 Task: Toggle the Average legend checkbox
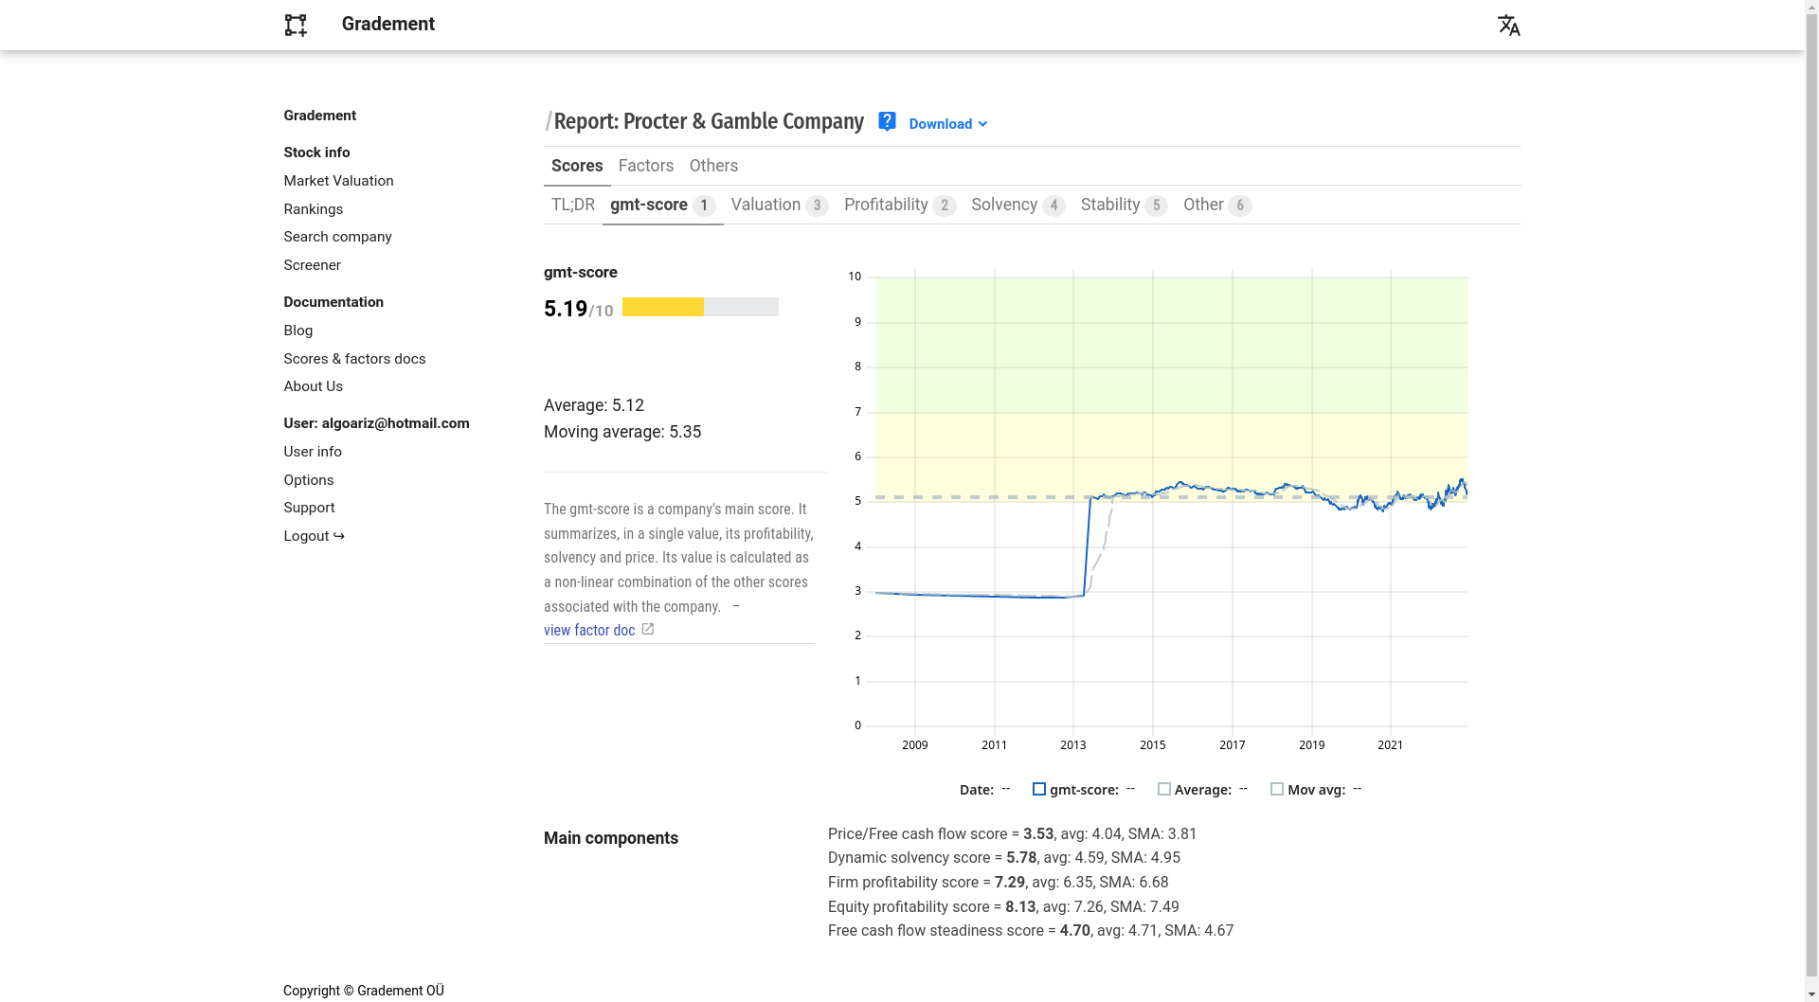1164,789
